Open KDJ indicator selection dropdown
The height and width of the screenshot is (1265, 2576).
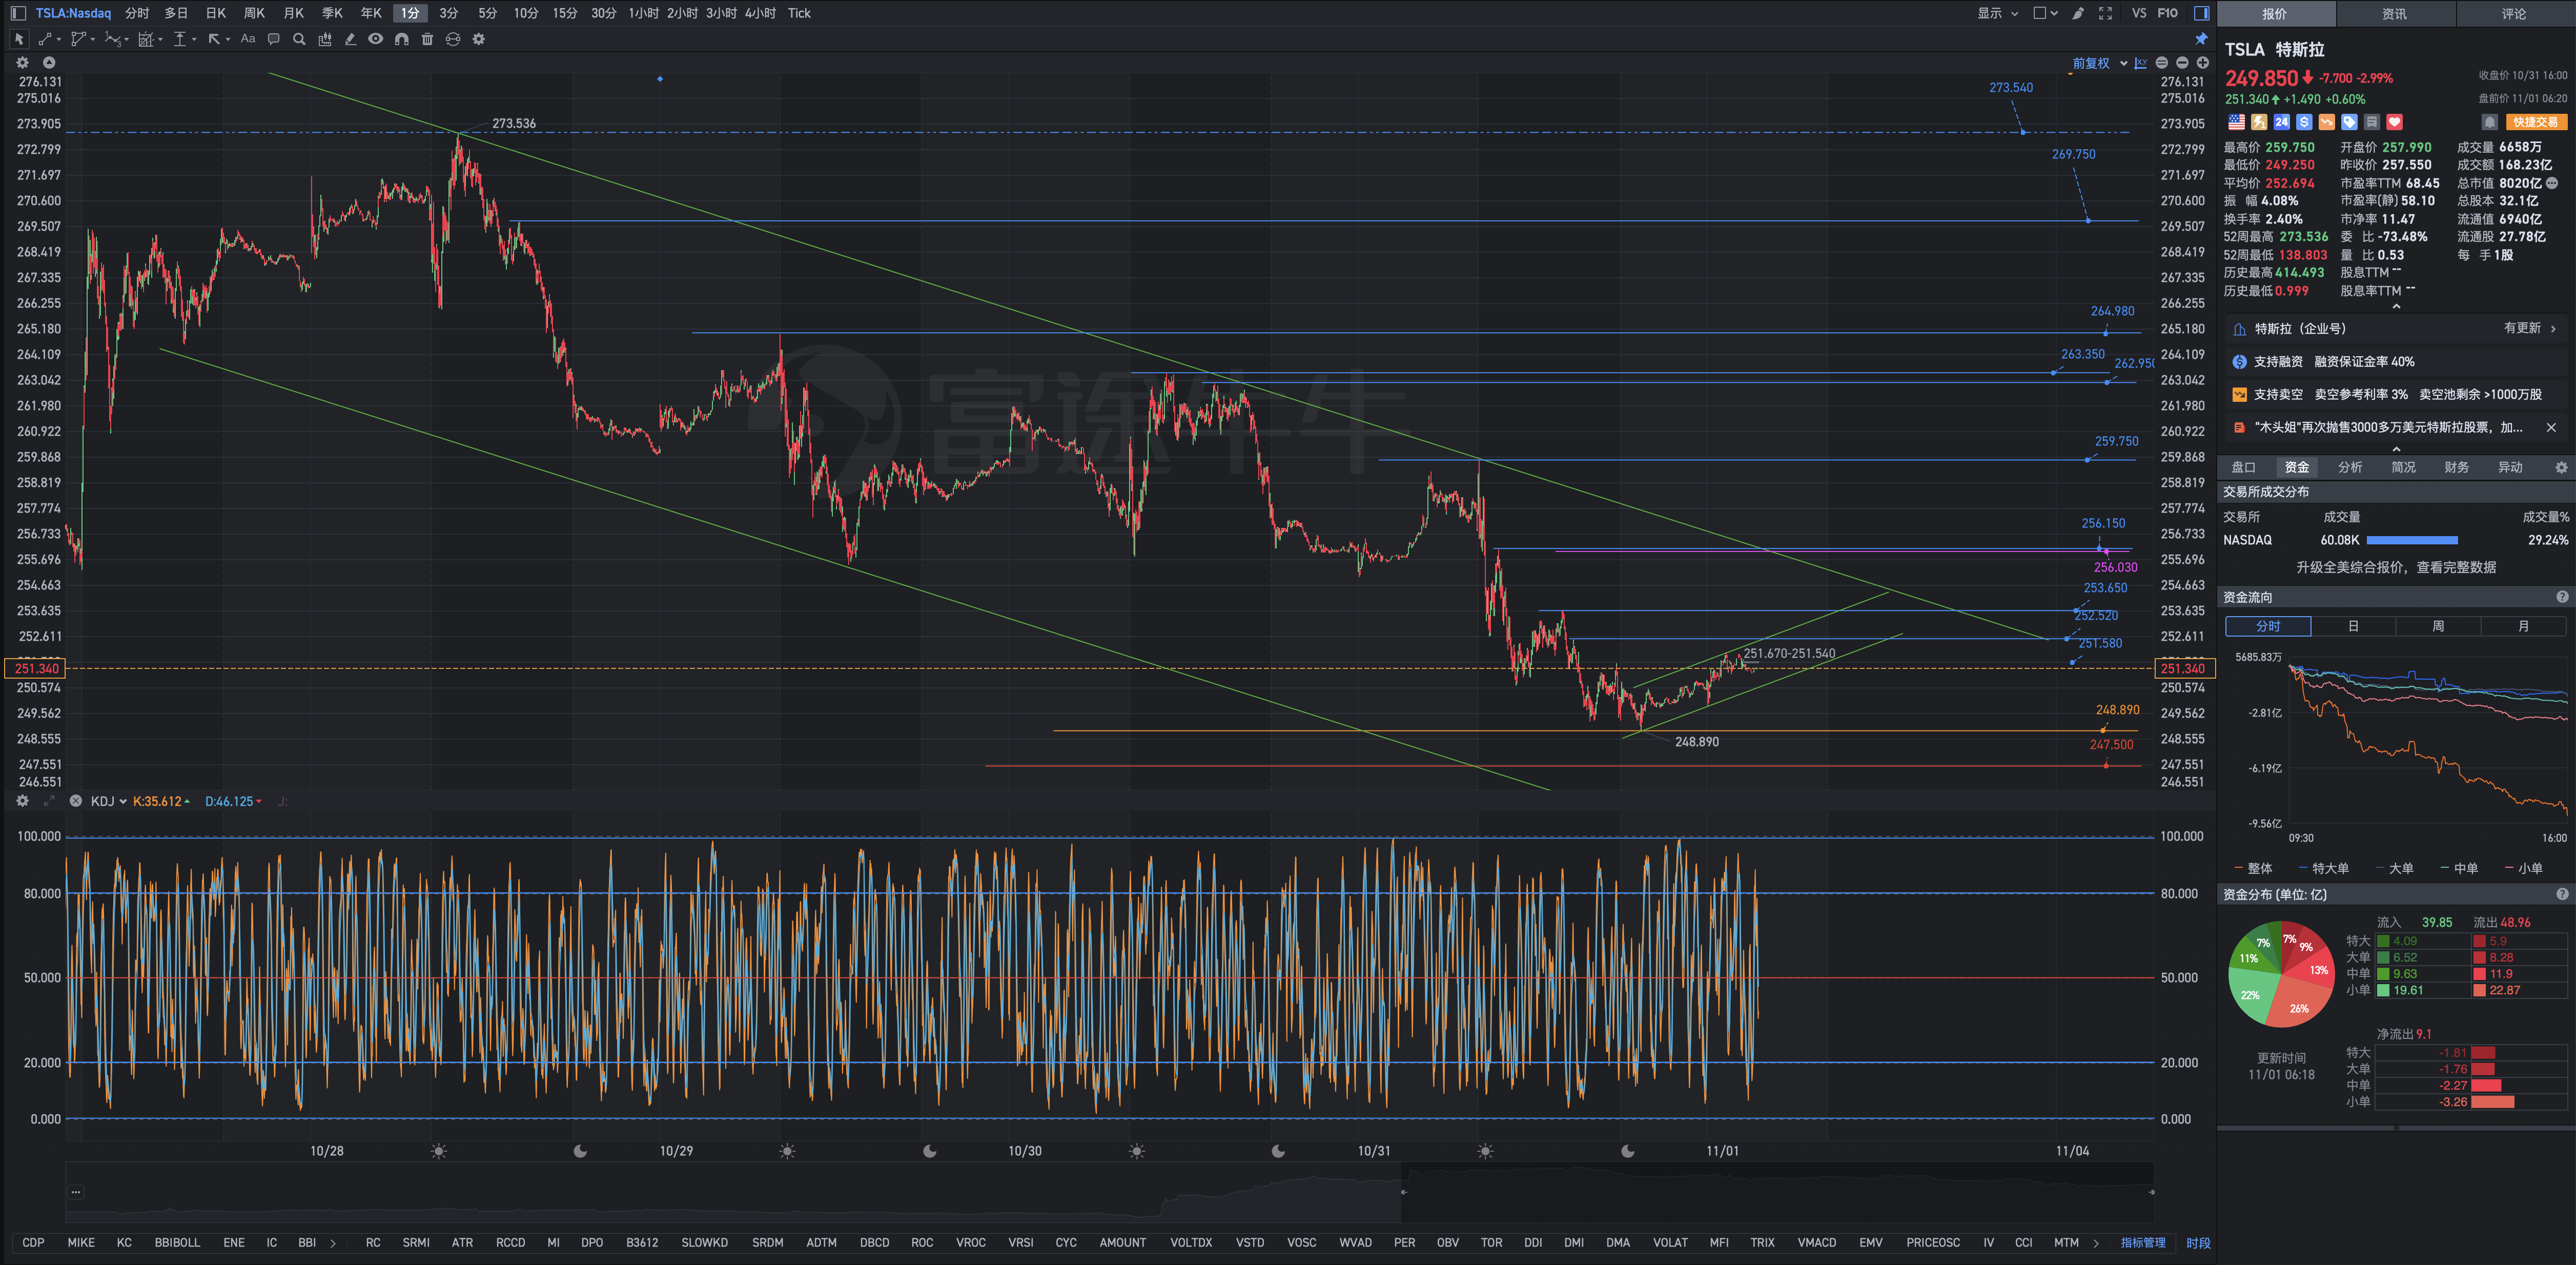pyautogui.click(x=109, y=801)
